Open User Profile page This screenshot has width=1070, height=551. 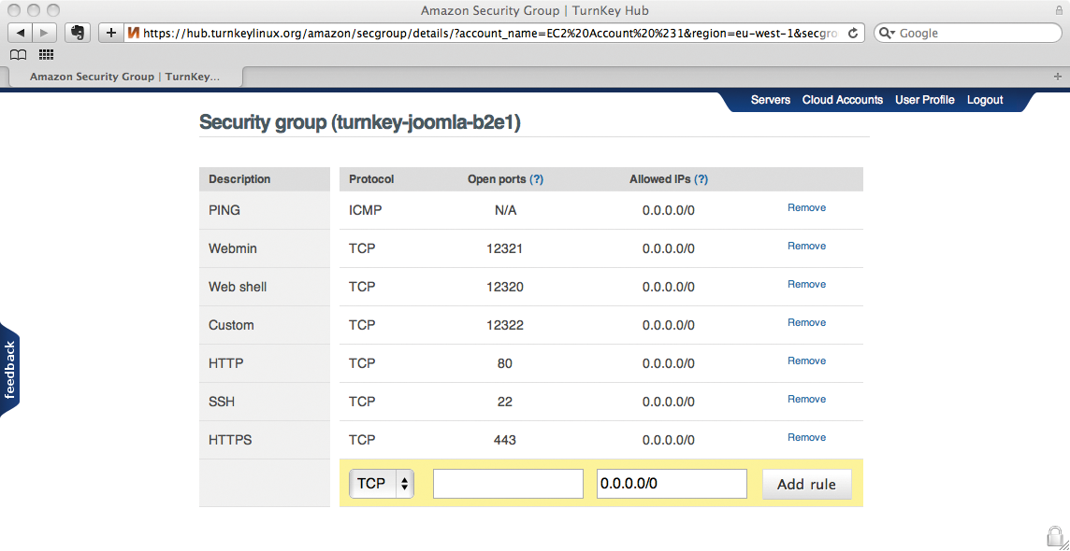click(x=924, y=100)
